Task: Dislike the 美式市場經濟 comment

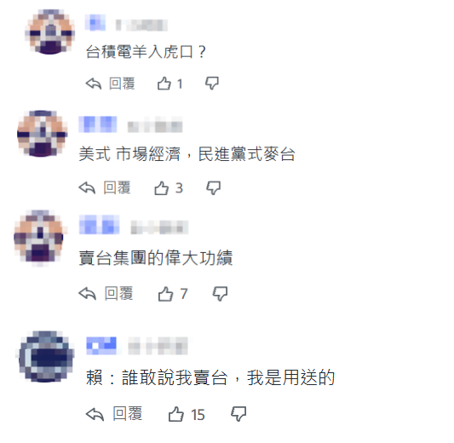Action: 214,188
